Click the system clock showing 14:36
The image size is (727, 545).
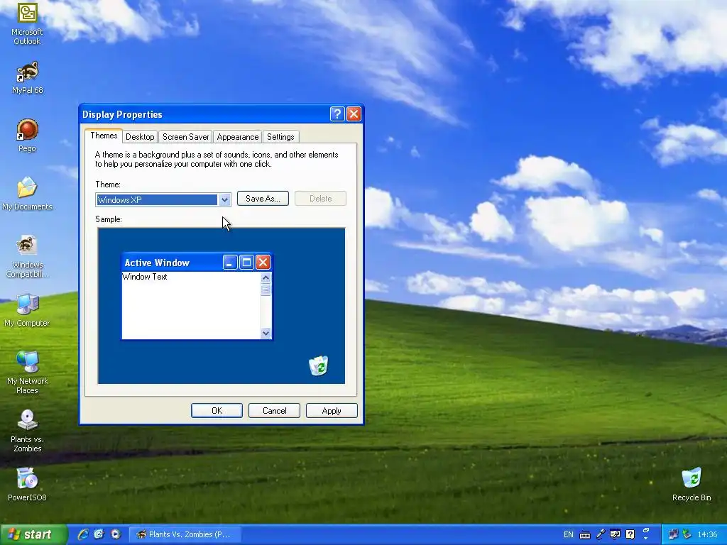point(708,535)
